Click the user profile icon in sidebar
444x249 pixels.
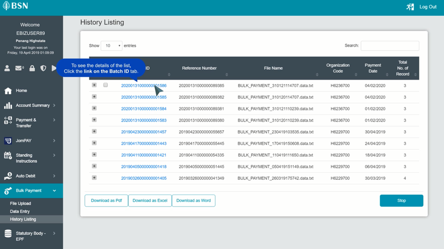coord(7,68)
